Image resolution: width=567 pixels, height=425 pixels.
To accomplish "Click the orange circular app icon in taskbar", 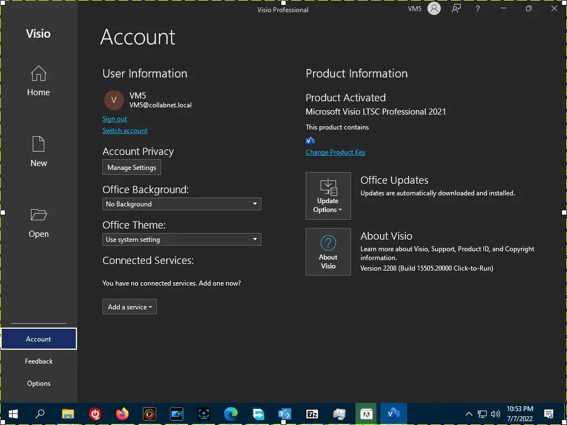I will click(x=150, y=414).
